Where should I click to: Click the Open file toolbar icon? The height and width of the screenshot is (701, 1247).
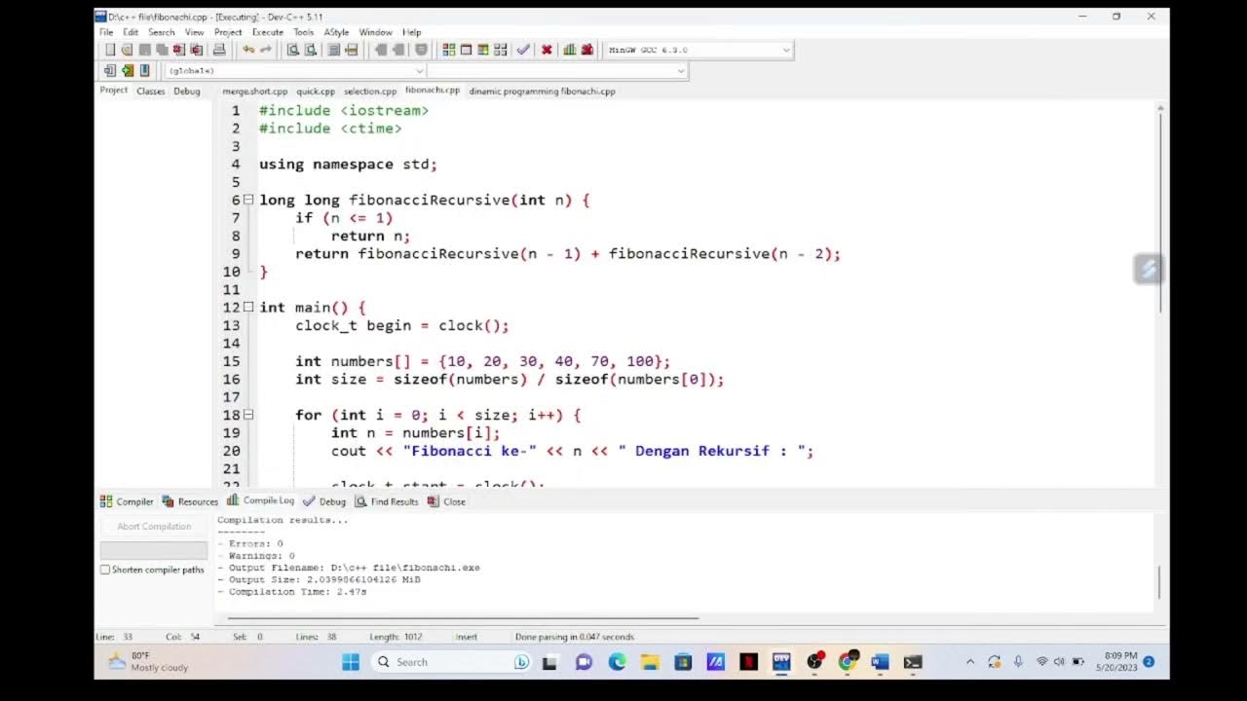coord(127,50)
